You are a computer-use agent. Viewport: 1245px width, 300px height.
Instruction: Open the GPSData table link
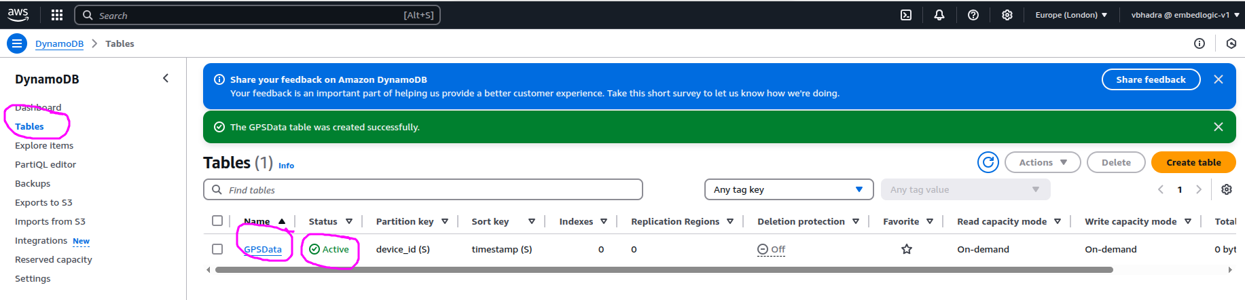coord(263,249)
